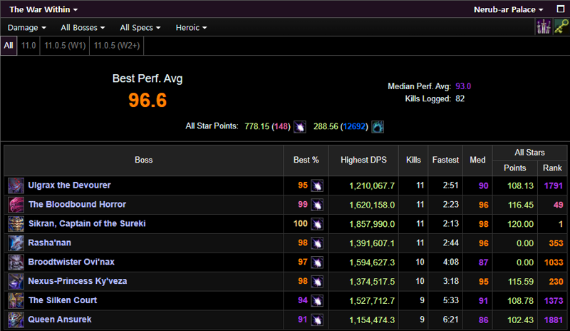
Task: Switch to the 11.0 patch tab
Action: tap(28, 46)
